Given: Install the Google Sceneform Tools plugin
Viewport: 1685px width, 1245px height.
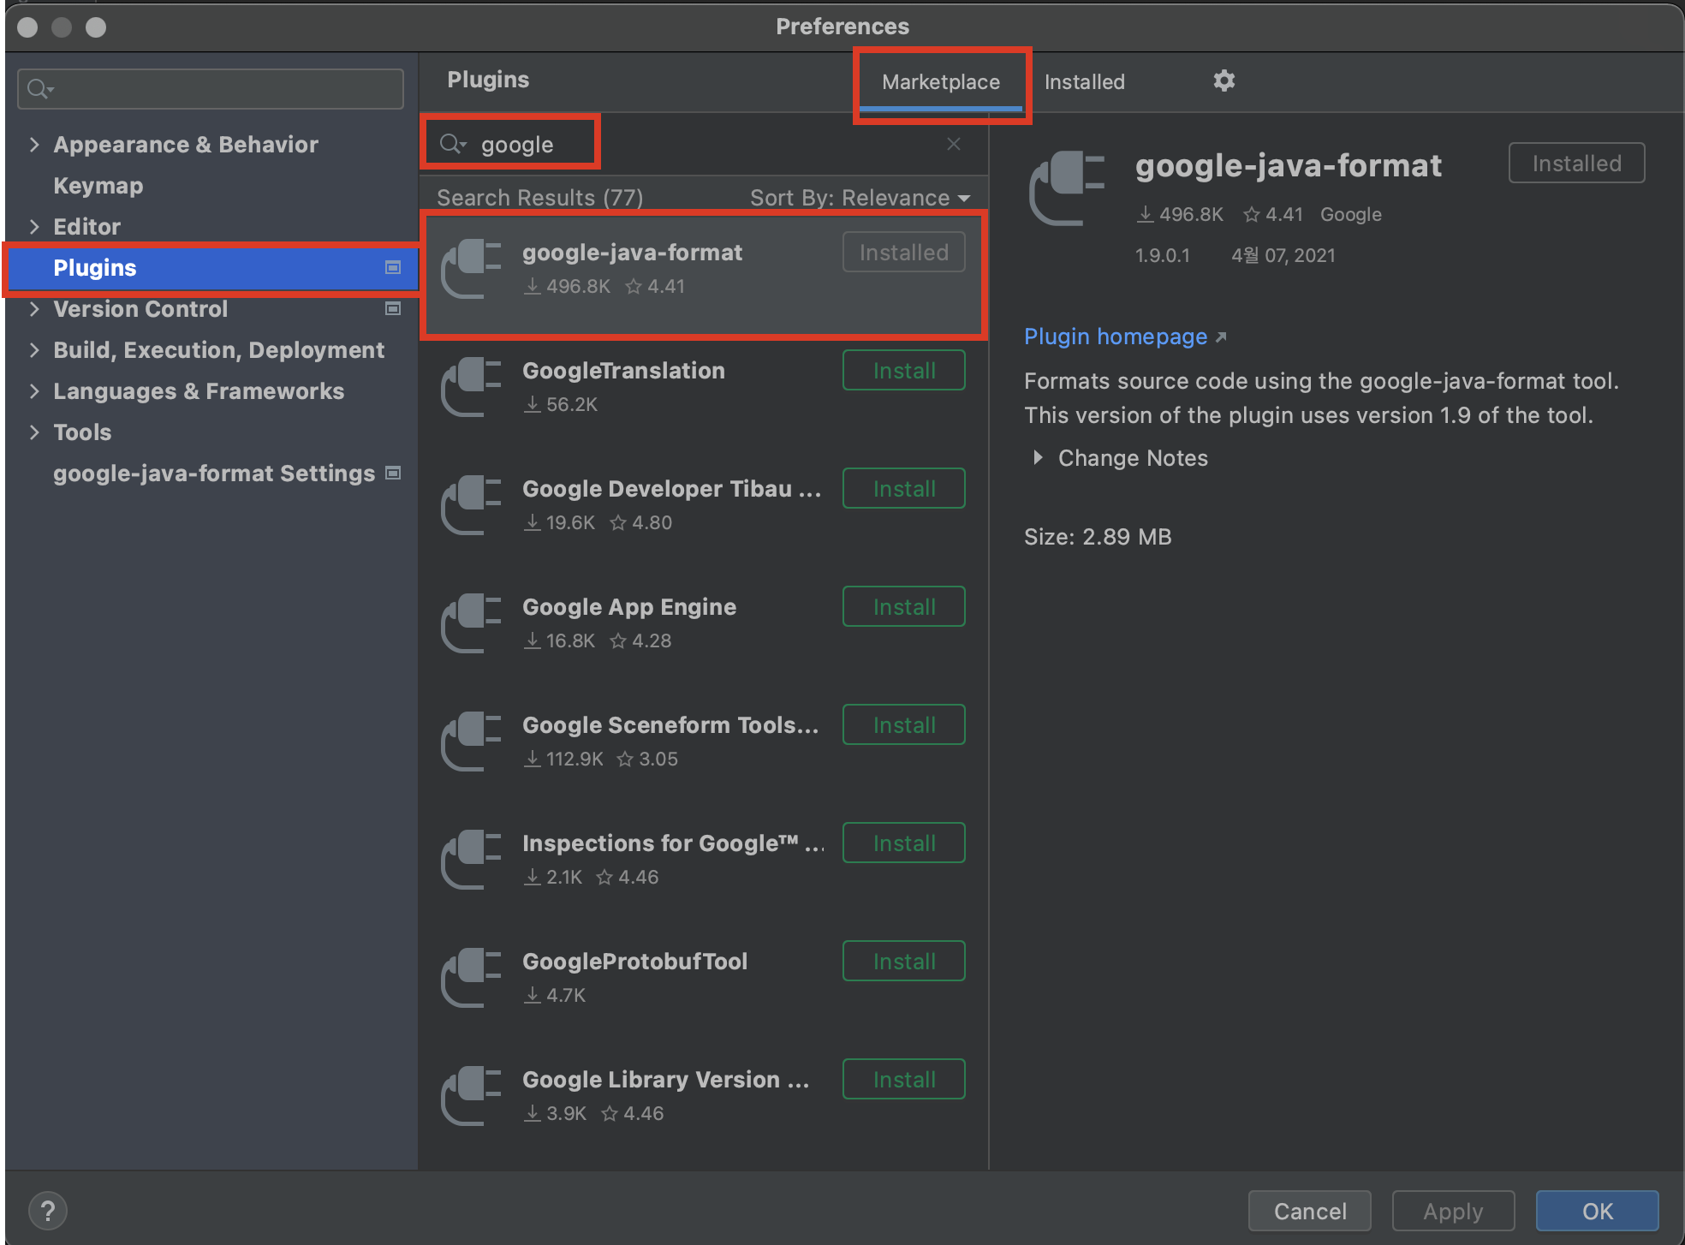Looking at the screenshot, I should pos(903,725).
